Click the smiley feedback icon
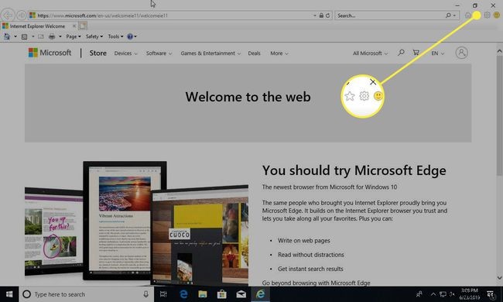 [497, 15]
